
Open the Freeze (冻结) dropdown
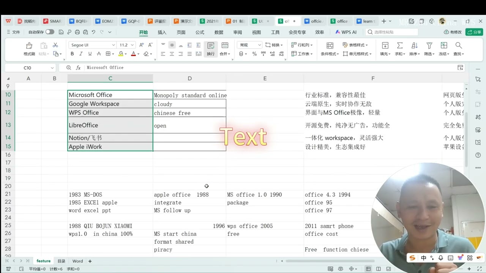444,54
